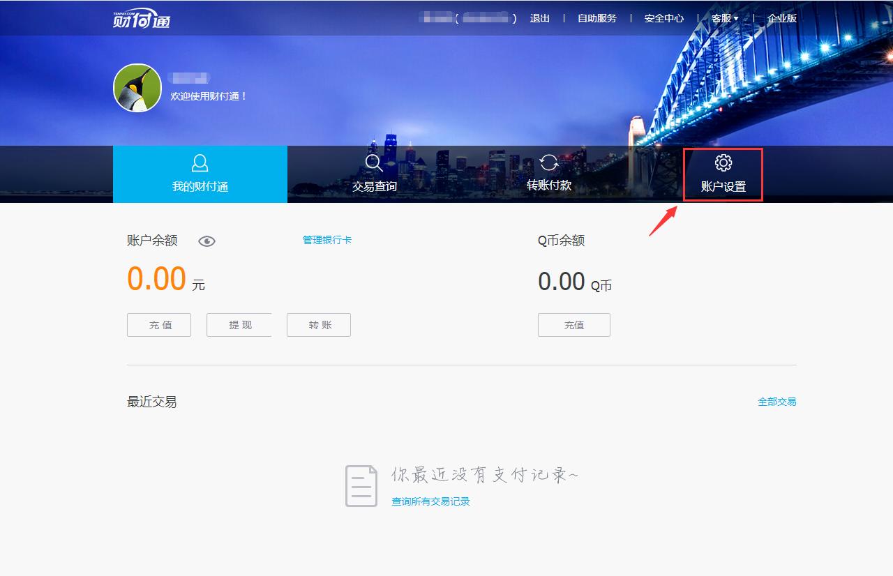Open the 管理银行卡 link

pos(327,240)
